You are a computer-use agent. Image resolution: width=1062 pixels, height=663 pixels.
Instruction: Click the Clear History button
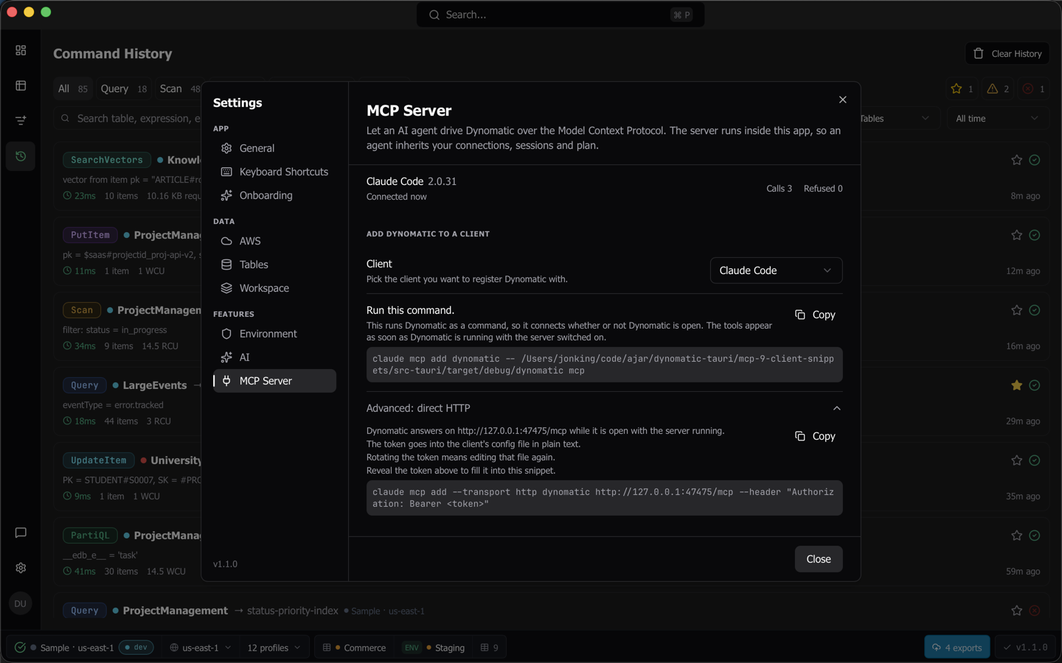[1007, 54]
